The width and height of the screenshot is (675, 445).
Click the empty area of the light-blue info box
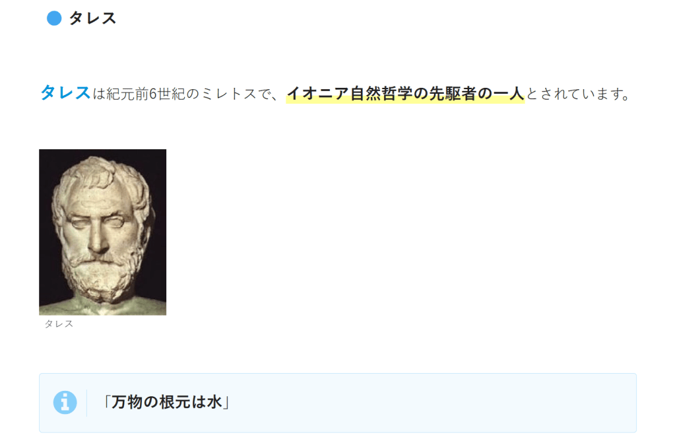(x=430, y=403)
